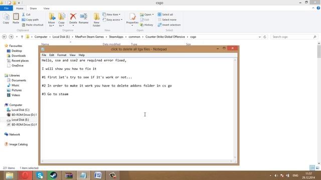Open Notepad's File menu
This screenshot has height=180, width=321.
(x=44, y=55)
